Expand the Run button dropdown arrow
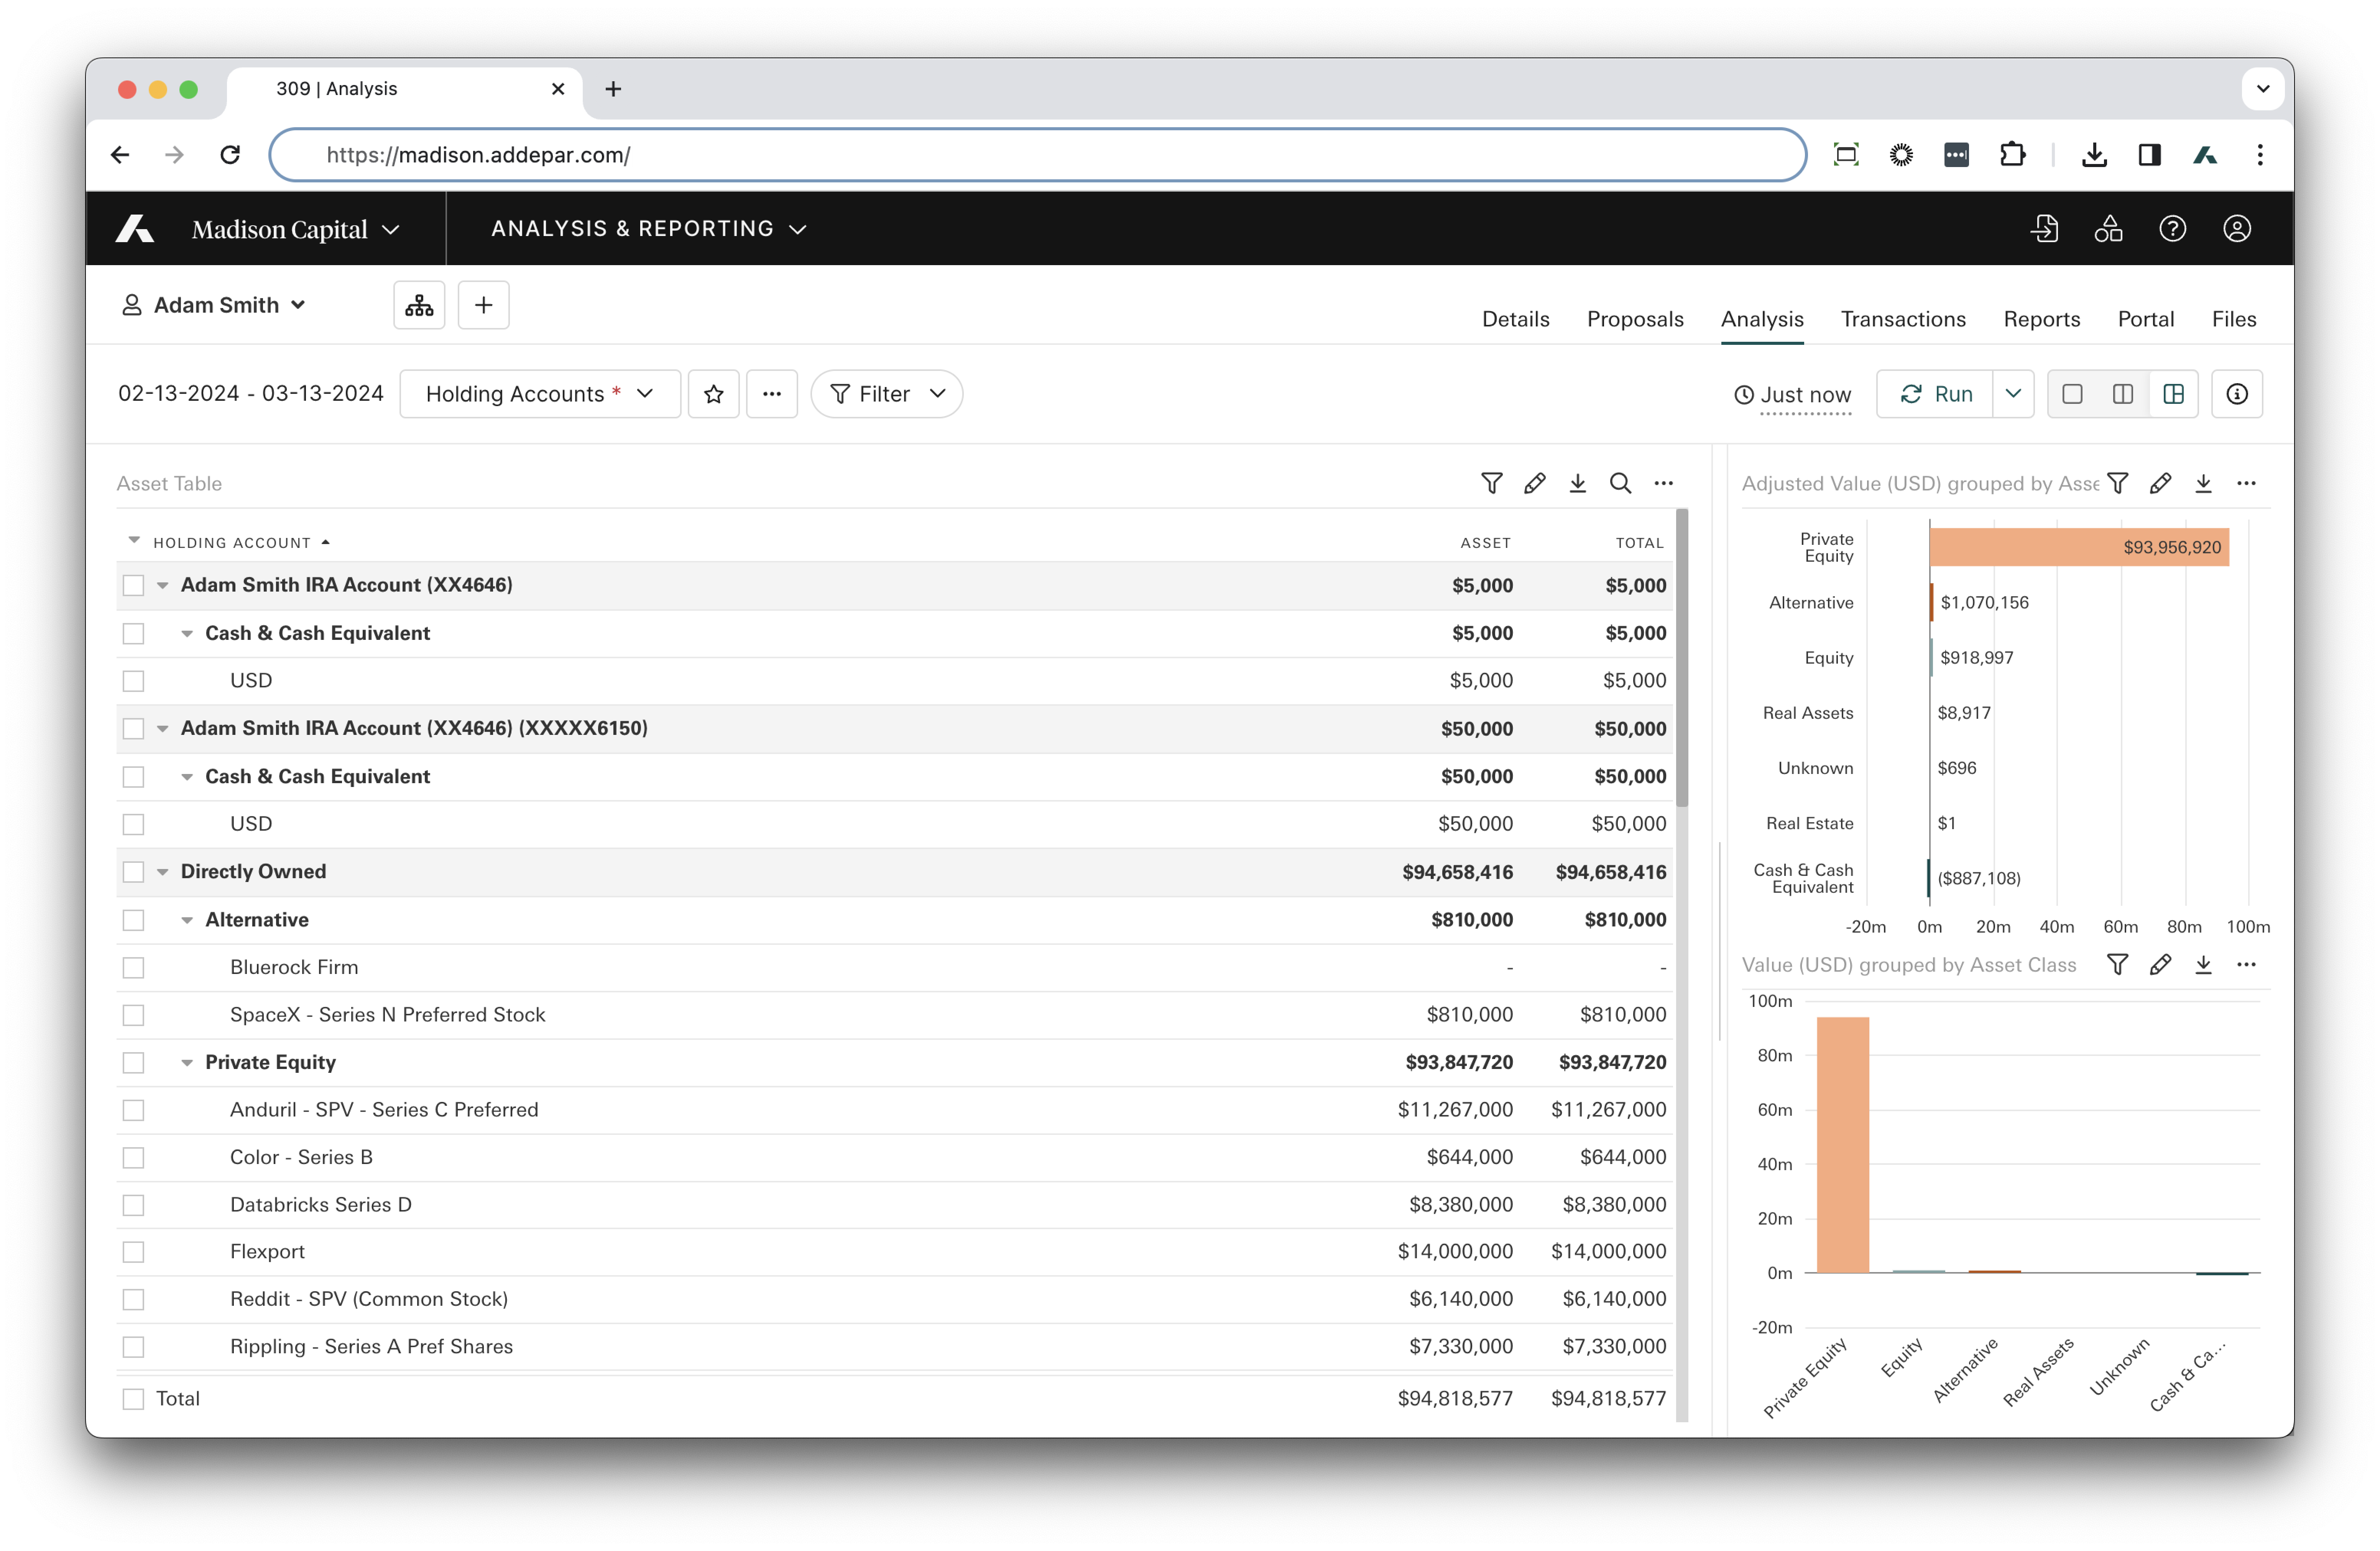 pyautogui.click(x=2013, y=394)
